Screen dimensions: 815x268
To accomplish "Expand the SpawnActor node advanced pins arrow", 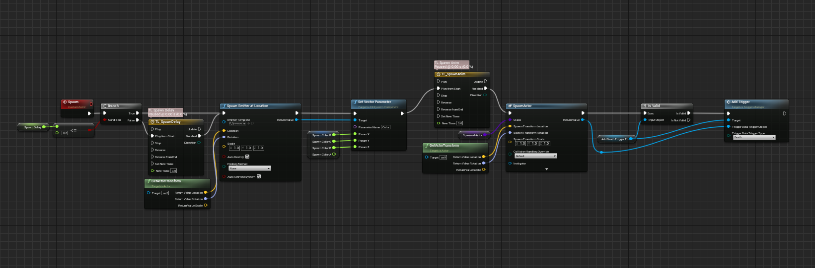I will pos(547,169).
